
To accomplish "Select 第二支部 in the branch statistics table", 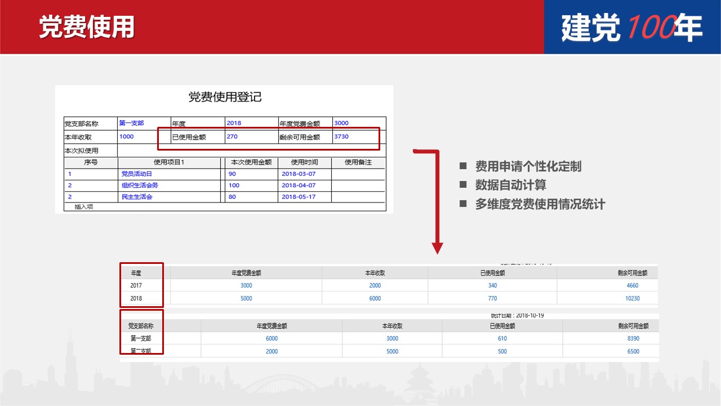I will tap(141, 351).
